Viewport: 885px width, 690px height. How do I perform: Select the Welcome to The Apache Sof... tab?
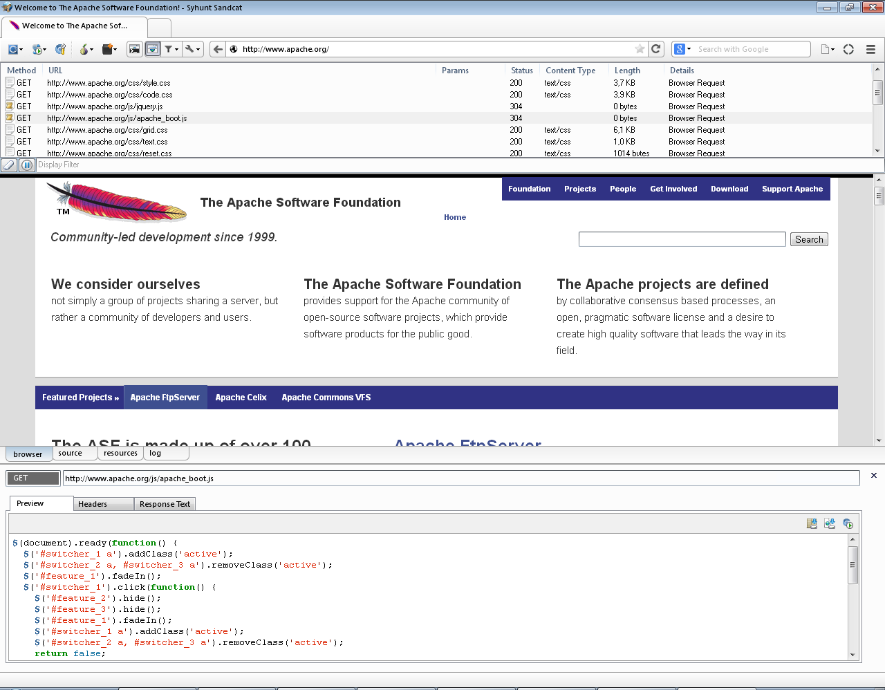[x=74, y=26]
